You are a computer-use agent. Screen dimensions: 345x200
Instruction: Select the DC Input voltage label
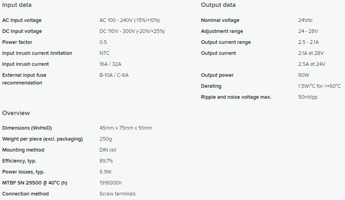point(22,31)
